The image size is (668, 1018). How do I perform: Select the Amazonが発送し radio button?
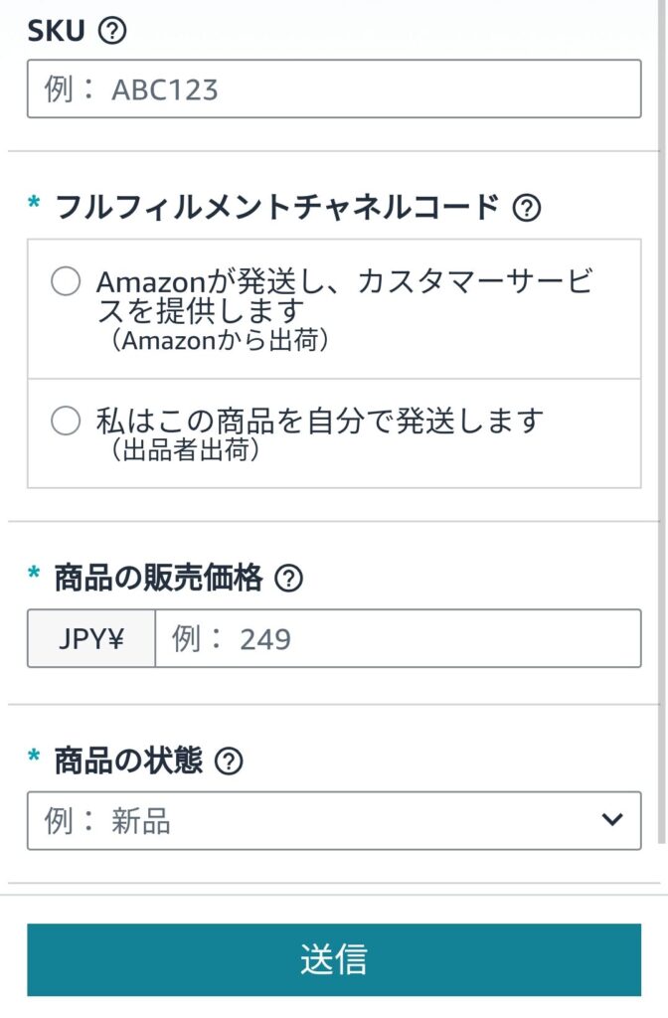[x=67, y=281]
